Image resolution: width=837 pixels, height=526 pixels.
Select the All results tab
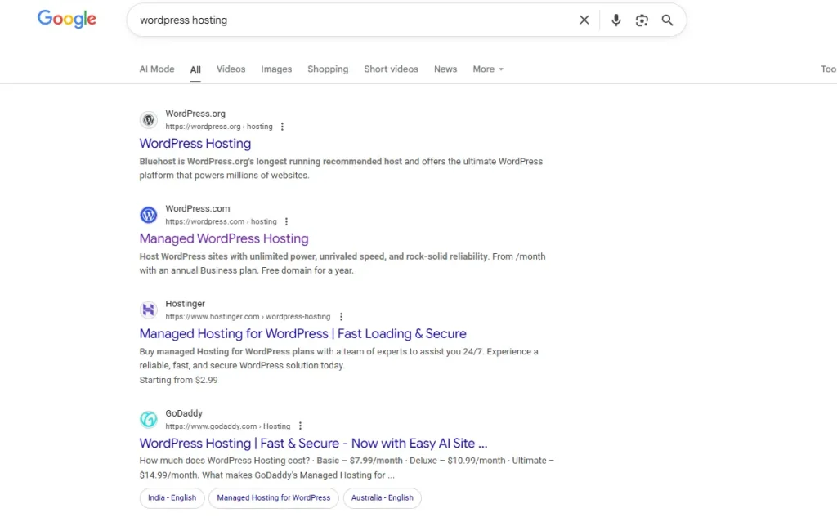195,69
